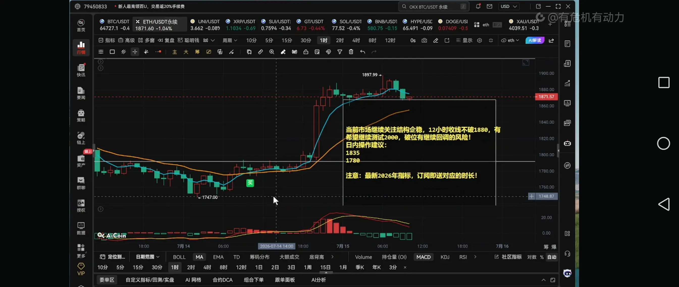Toggle the MA main indicator
The image size is (679, 287).
point(199,257)
